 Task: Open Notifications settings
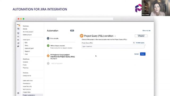pos(27,89)
